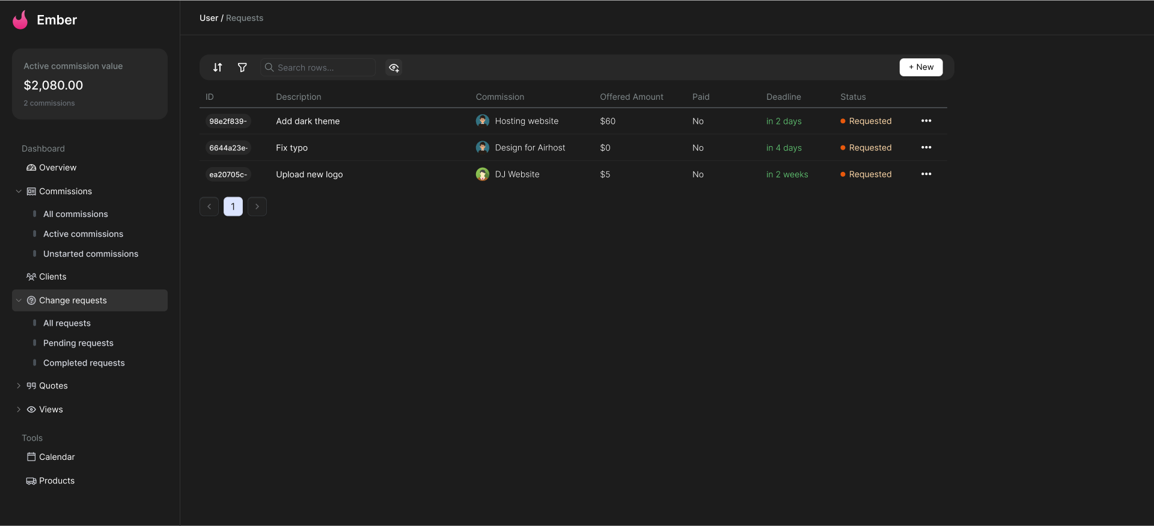
Task: Collapse the Change requests section chevron
Action: click(x=19, y=301)
